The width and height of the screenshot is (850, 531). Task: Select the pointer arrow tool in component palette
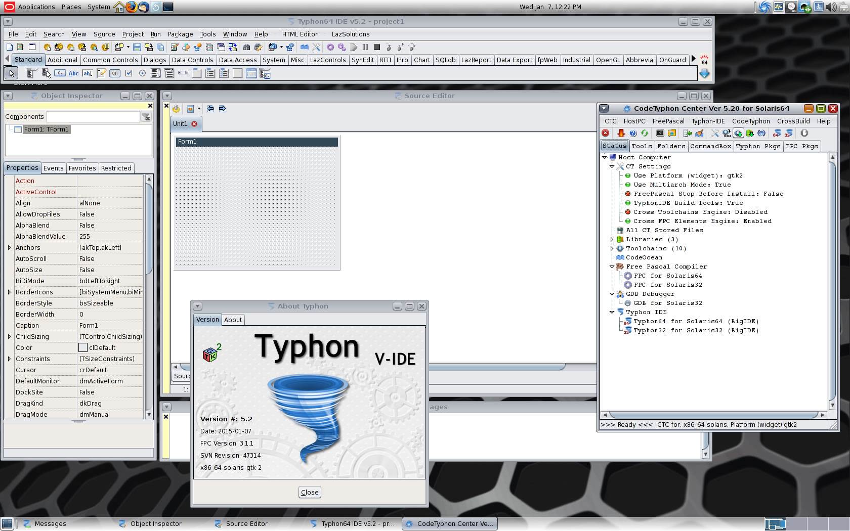[x=11, y=73]
